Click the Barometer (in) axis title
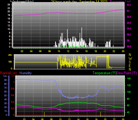Screen dimensions: 138x120 click(x=120, y=1)
